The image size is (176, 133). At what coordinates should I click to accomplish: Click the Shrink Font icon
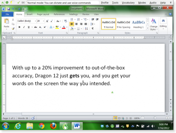[51, 21]
